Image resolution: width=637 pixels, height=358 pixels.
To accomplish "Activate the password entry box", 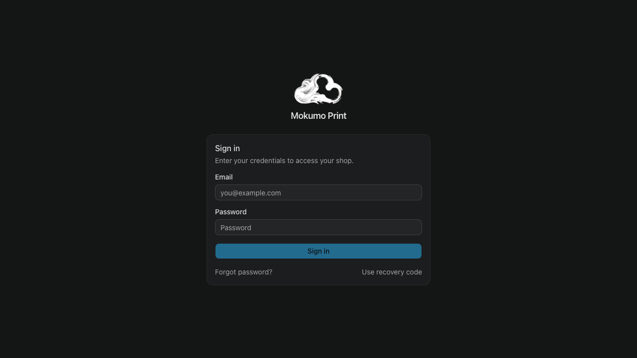I will [318, 227].
